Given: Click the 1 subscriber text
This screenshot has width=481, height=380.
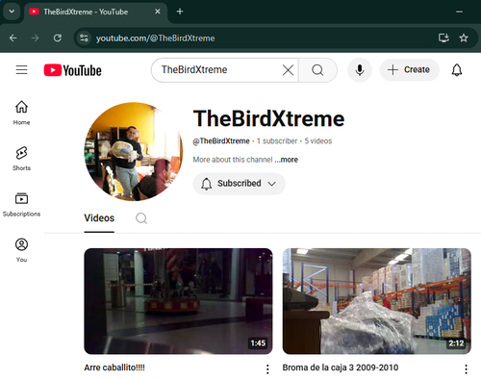Looking at the screenshot, I should (x=277, y=141).
